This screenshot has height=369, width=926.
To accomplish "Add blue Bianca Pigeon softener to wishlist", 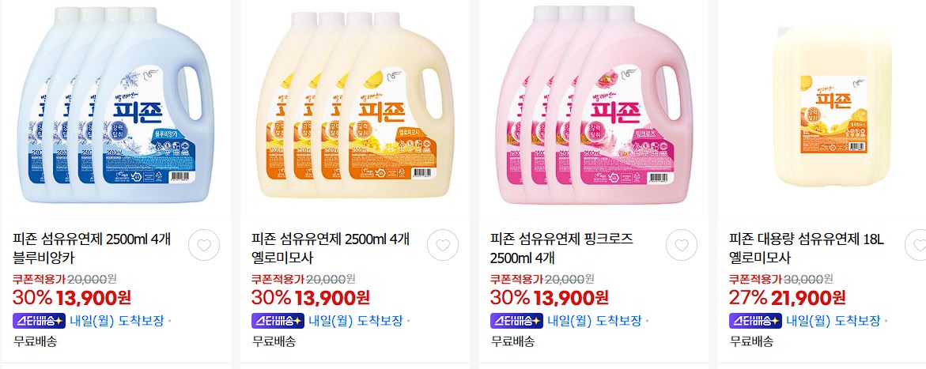I will [204, 245].
